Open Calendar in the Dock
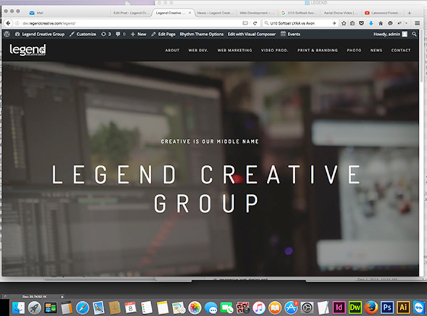This screenshot has width=427, height=316. click(x=130, y=308)
